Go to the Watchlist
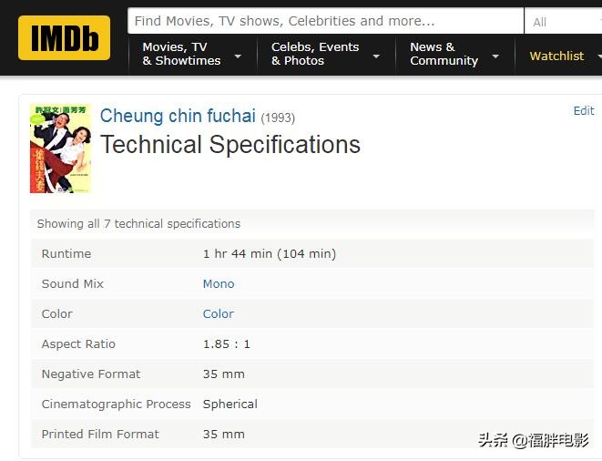 click(x=556, y=56)
